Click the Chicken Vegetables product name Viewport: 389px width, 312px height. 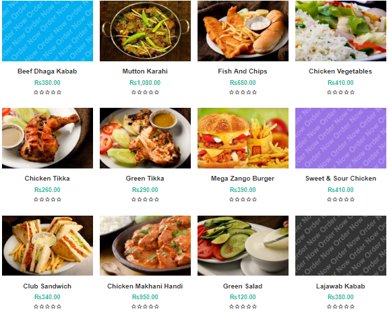click(340, 71)
